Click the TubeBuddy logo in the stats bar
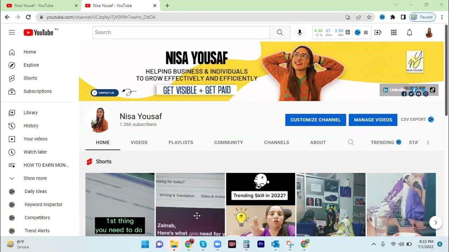449x252 pixels. point(357,33)
